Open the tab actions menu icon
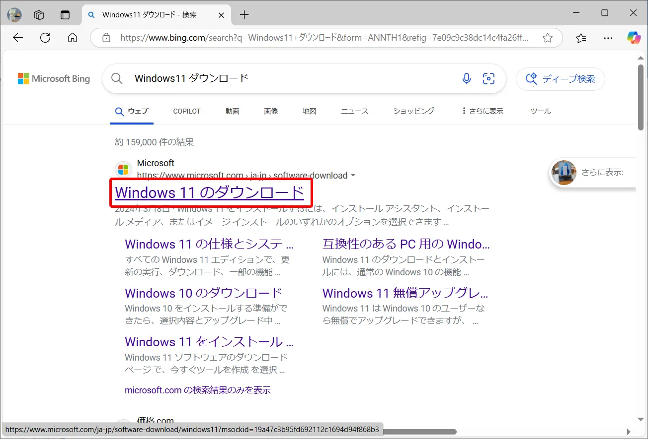Viewport: 648px width, 439px height. [x=65, y=15]
